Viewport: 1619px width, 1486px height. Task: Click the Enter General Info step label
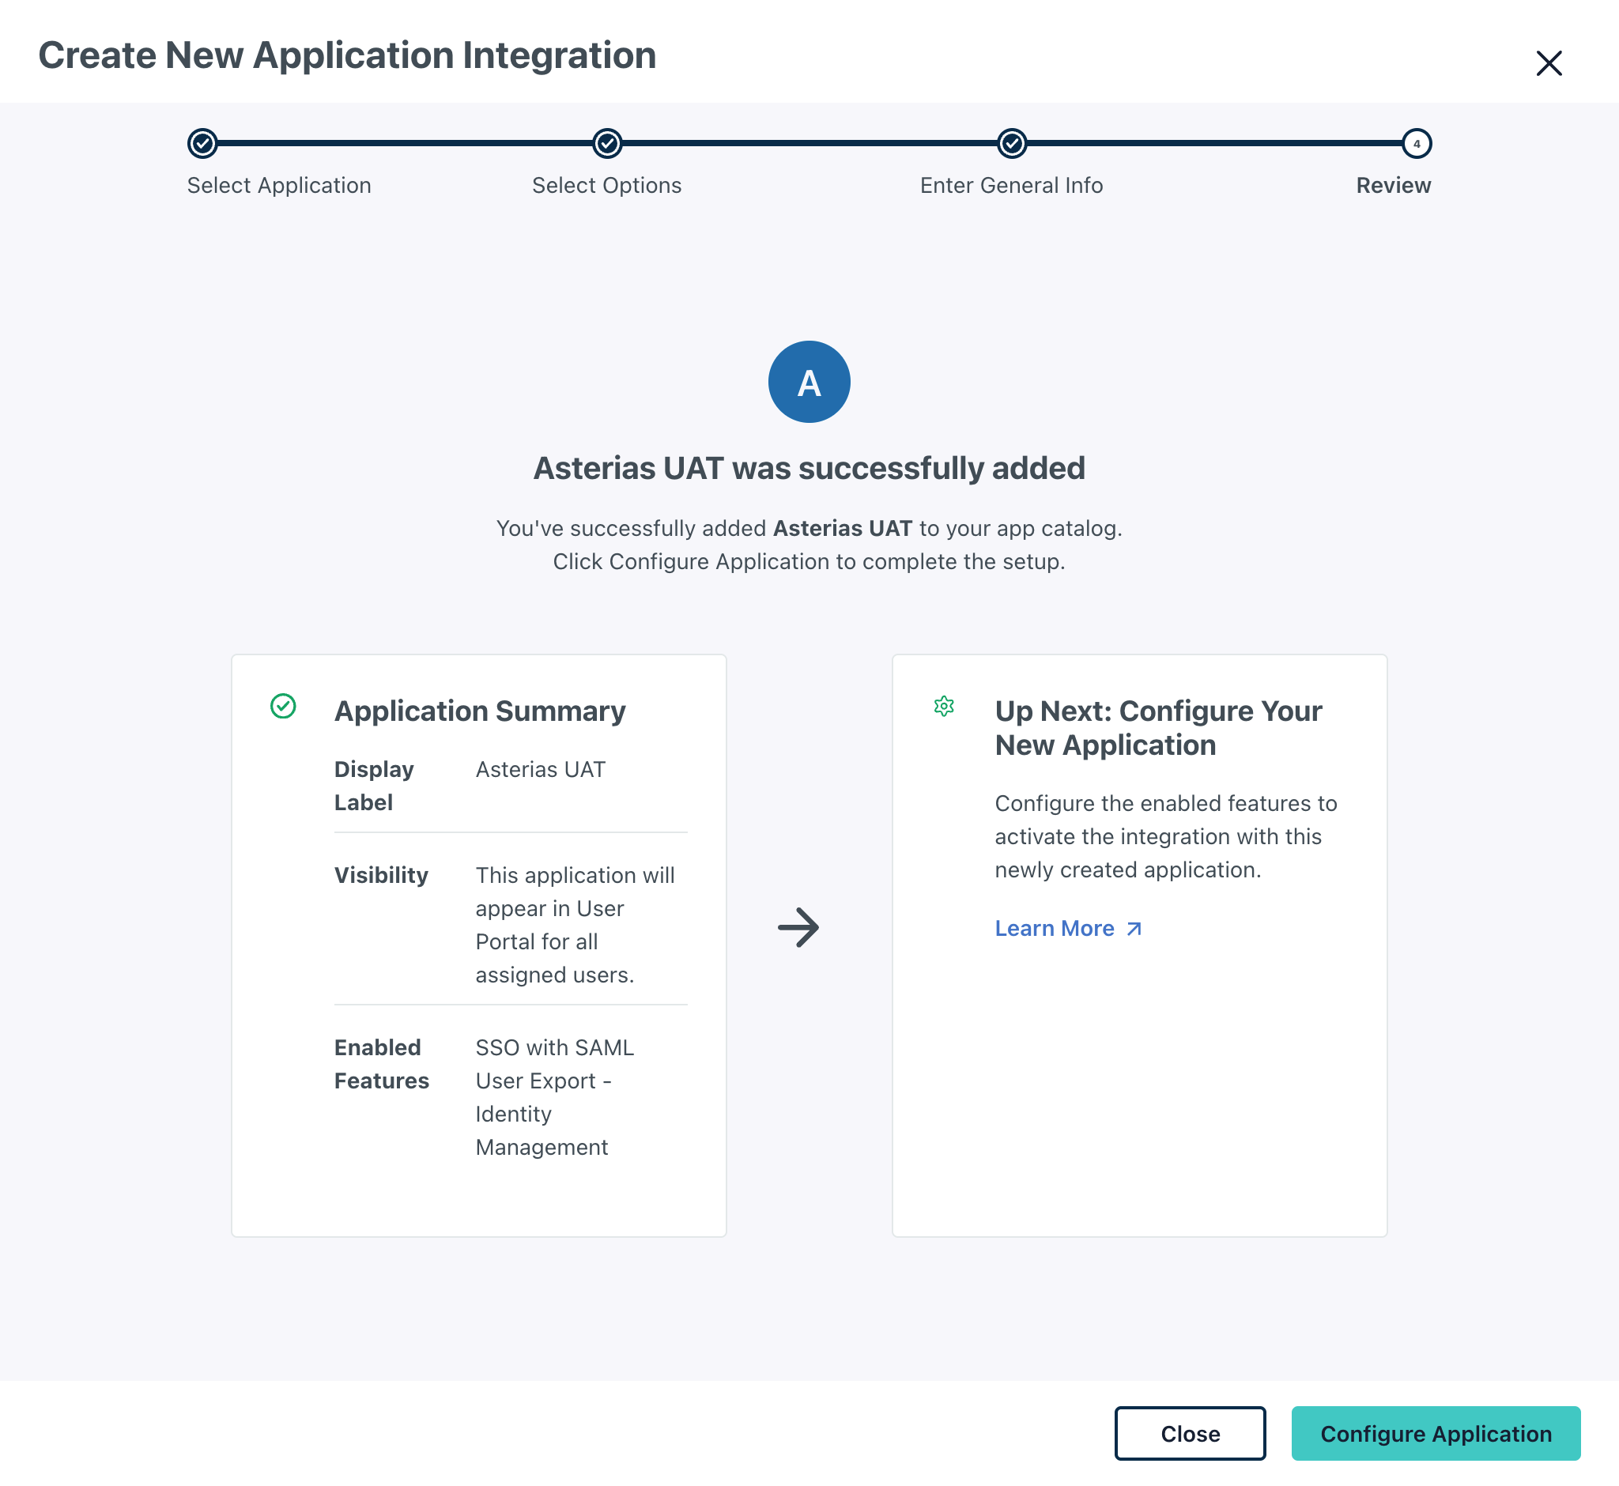click(1011, 185)
